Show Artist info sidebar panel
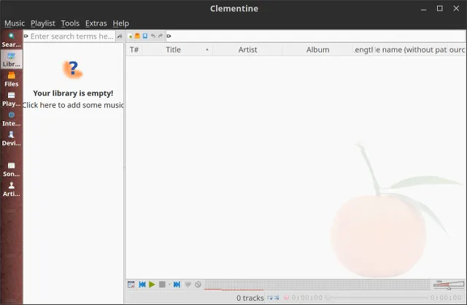 click(12, 189)
